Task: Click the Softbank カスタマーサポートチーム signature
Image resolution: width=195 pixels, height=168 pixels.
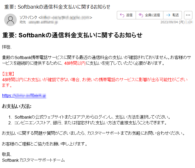Action: coord(33,160)
